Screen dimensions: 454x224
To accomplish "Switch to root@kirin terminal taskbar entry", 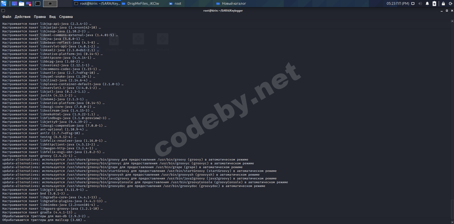I will tap(97, 4).
